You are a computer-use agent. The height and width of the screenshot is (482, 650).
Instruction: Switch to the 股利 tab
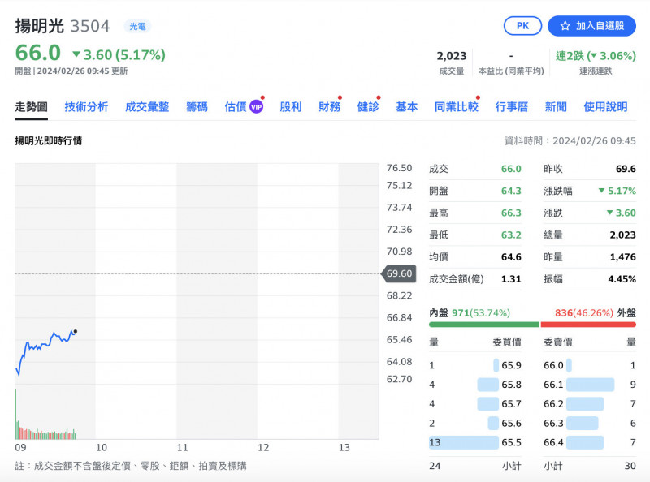click(291, 107)
